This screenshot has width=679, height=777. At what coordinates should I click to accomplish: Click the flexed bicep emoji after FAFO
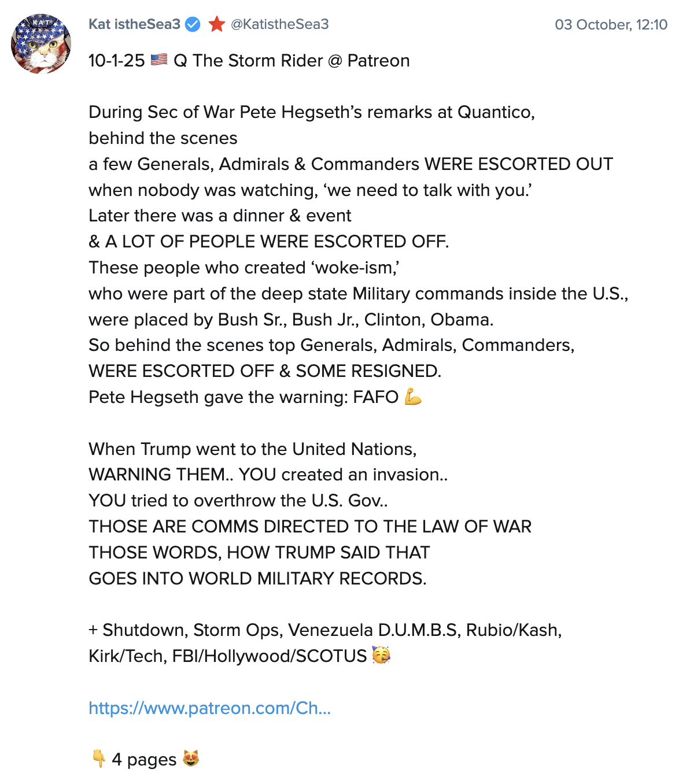coord(413,397)
